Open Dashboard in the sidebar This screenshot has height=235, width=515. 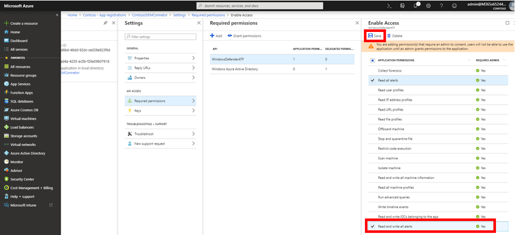[x=19, y=41]
